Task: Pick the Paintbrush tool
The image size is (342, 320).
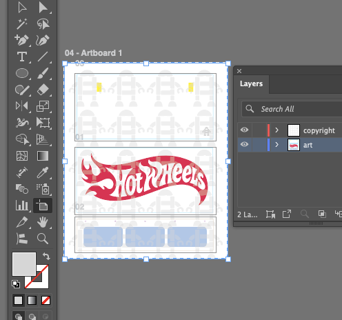Action: click(x=43, y=73)
